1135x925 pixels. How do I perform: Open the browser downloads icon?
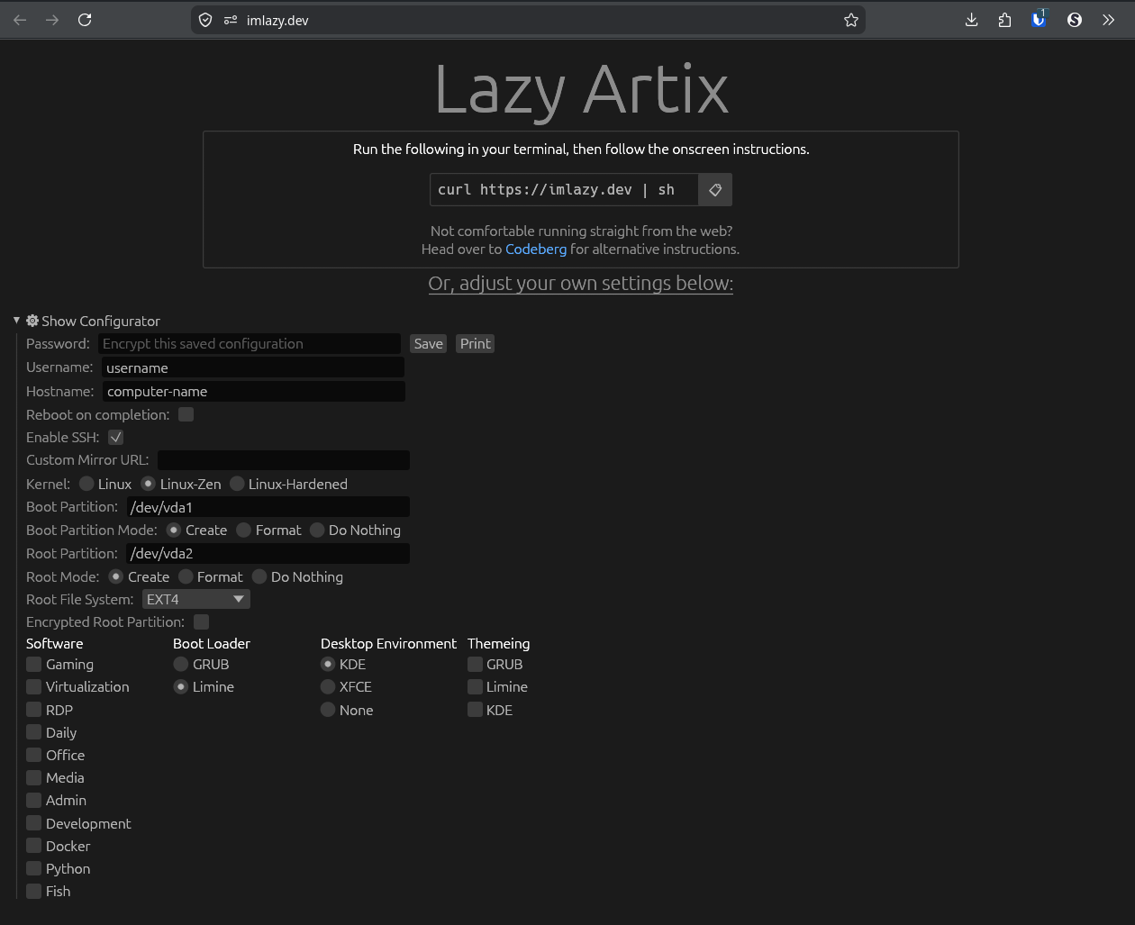971,20
